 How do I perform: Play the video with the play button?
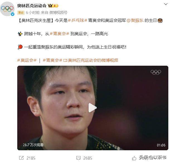point(92,108)
